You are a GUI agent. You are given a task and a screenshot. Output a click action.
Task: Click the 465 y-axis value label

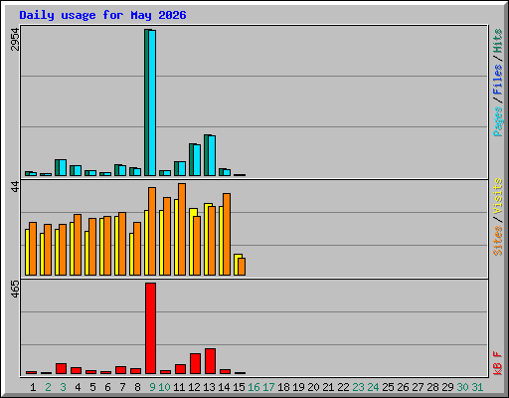pos(15,289)
